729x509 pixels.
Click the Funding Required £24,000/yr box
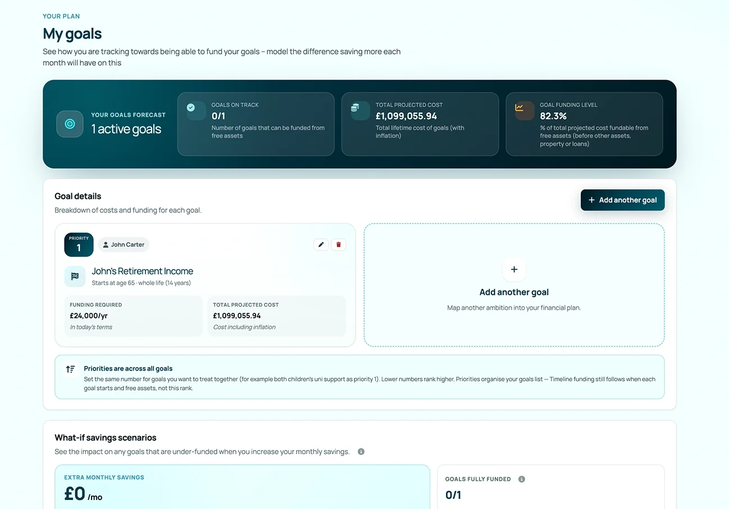133,316
